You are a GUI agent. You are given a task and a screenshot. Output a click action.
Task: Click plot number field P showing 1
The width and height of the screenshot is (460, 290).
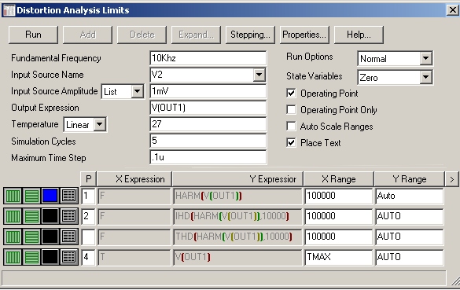pyautogui.click(x=88, y=196)
